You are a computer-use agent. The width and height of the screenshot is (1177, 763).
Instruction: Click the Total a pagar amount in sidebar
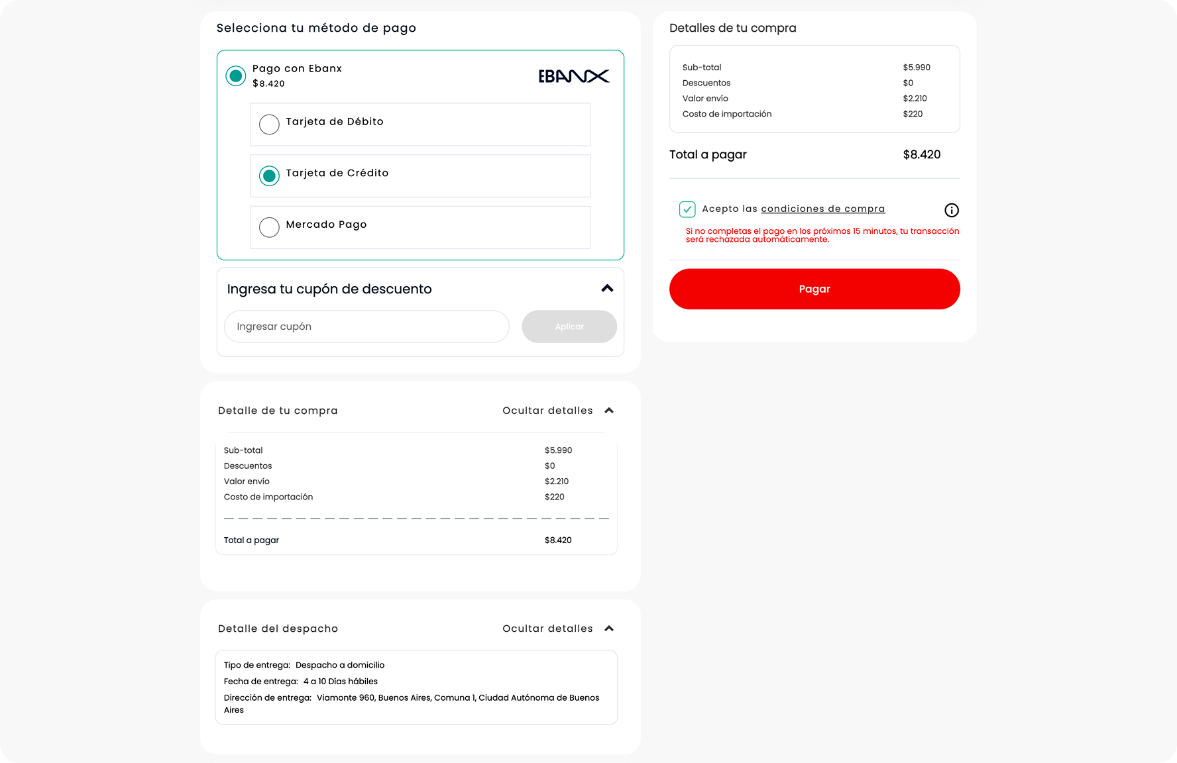coord(921,154)
